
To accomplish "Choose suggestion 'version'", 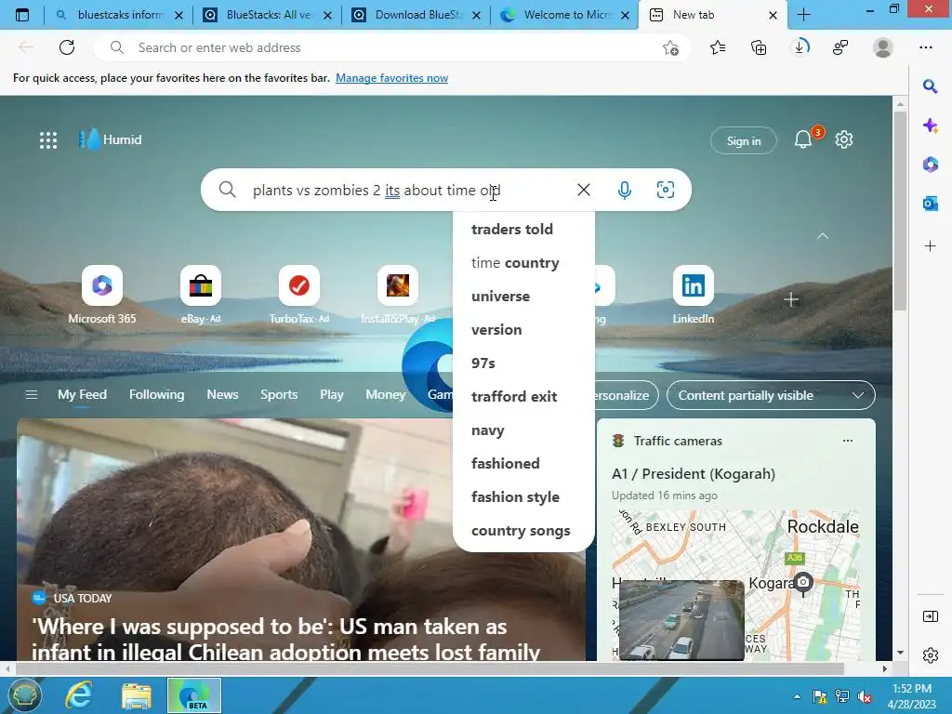I will click(523, 329).
